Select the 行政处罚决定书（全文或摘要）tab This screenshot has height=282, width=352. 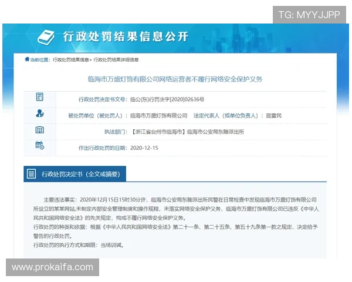[x=75, y=174]
